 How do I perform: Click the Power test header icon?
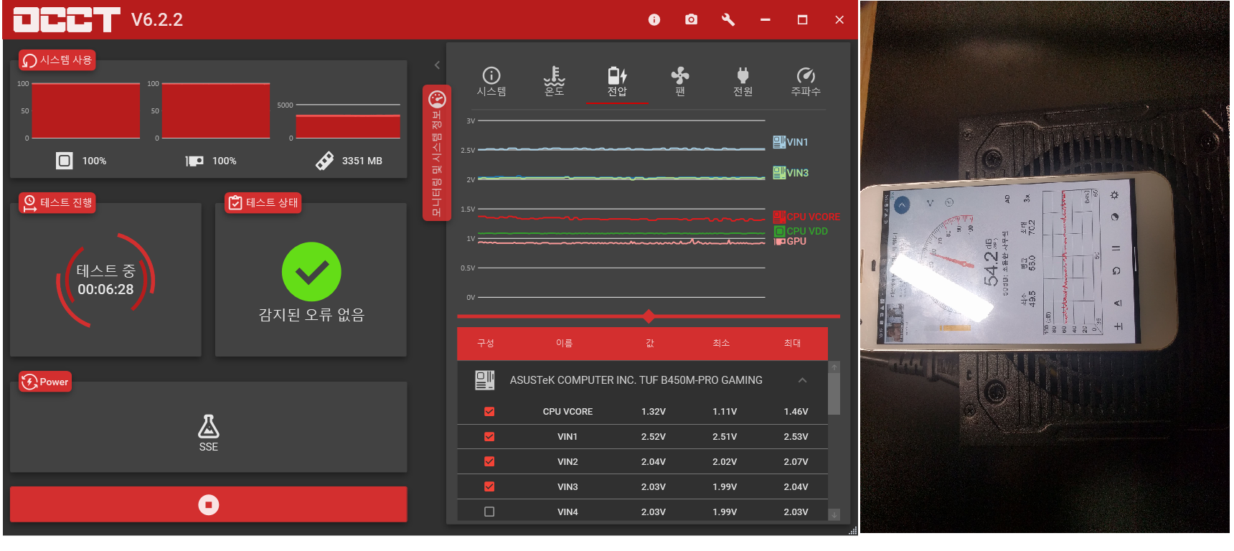click(29, 382)
